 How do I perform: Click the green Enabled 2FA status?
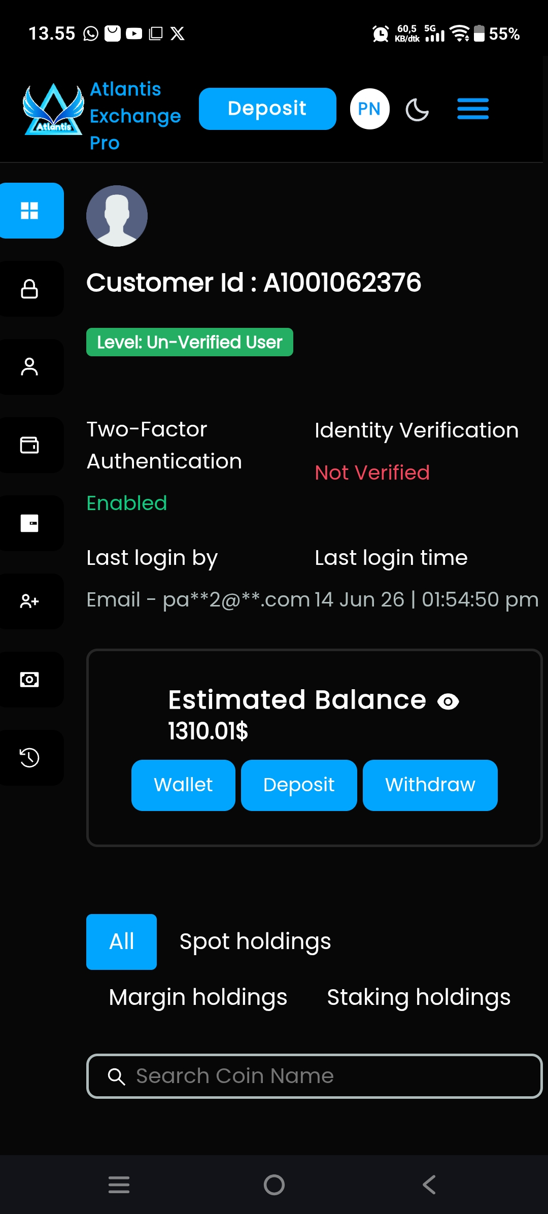[127, 503]
